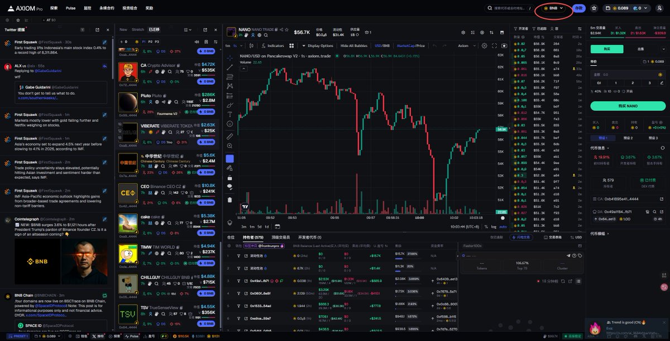Expand the time interval dropdown arrow
This screenshot has width=670, height=341.
coord(242,46)
